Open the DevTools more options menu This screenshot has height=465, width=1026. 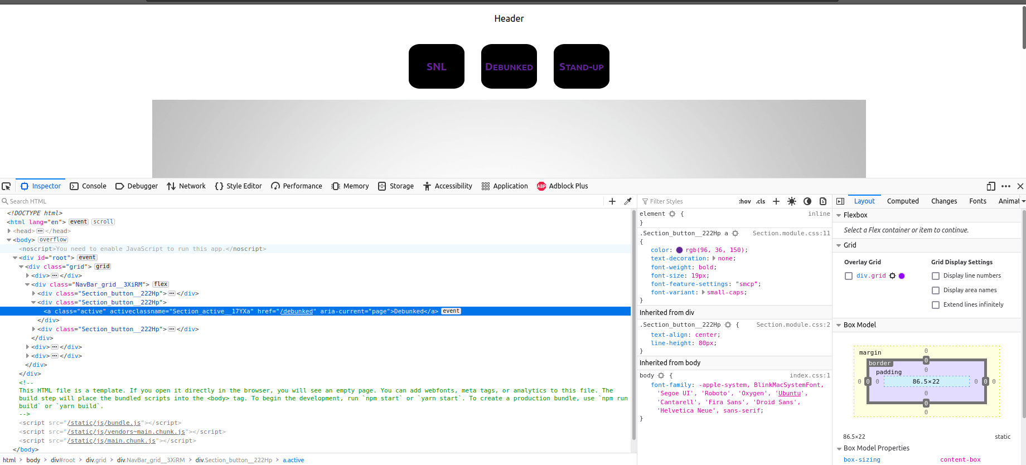[1006, 186]
